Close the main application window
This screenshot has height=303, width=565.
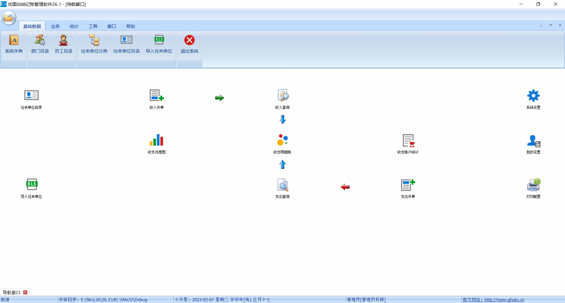(556, 4)
